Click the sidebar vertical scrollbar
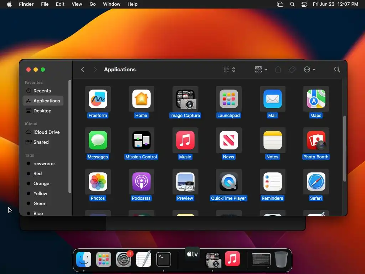Image resolution: width=365 pixels, height=274 pixels. tap(70, 137)
